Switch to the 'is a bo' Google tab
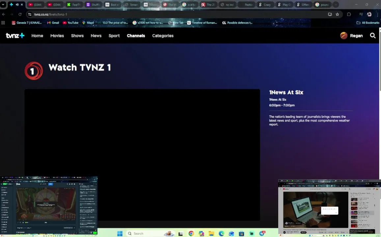Image resolution: width=381 pixels, height=237 pixels. 189,5
